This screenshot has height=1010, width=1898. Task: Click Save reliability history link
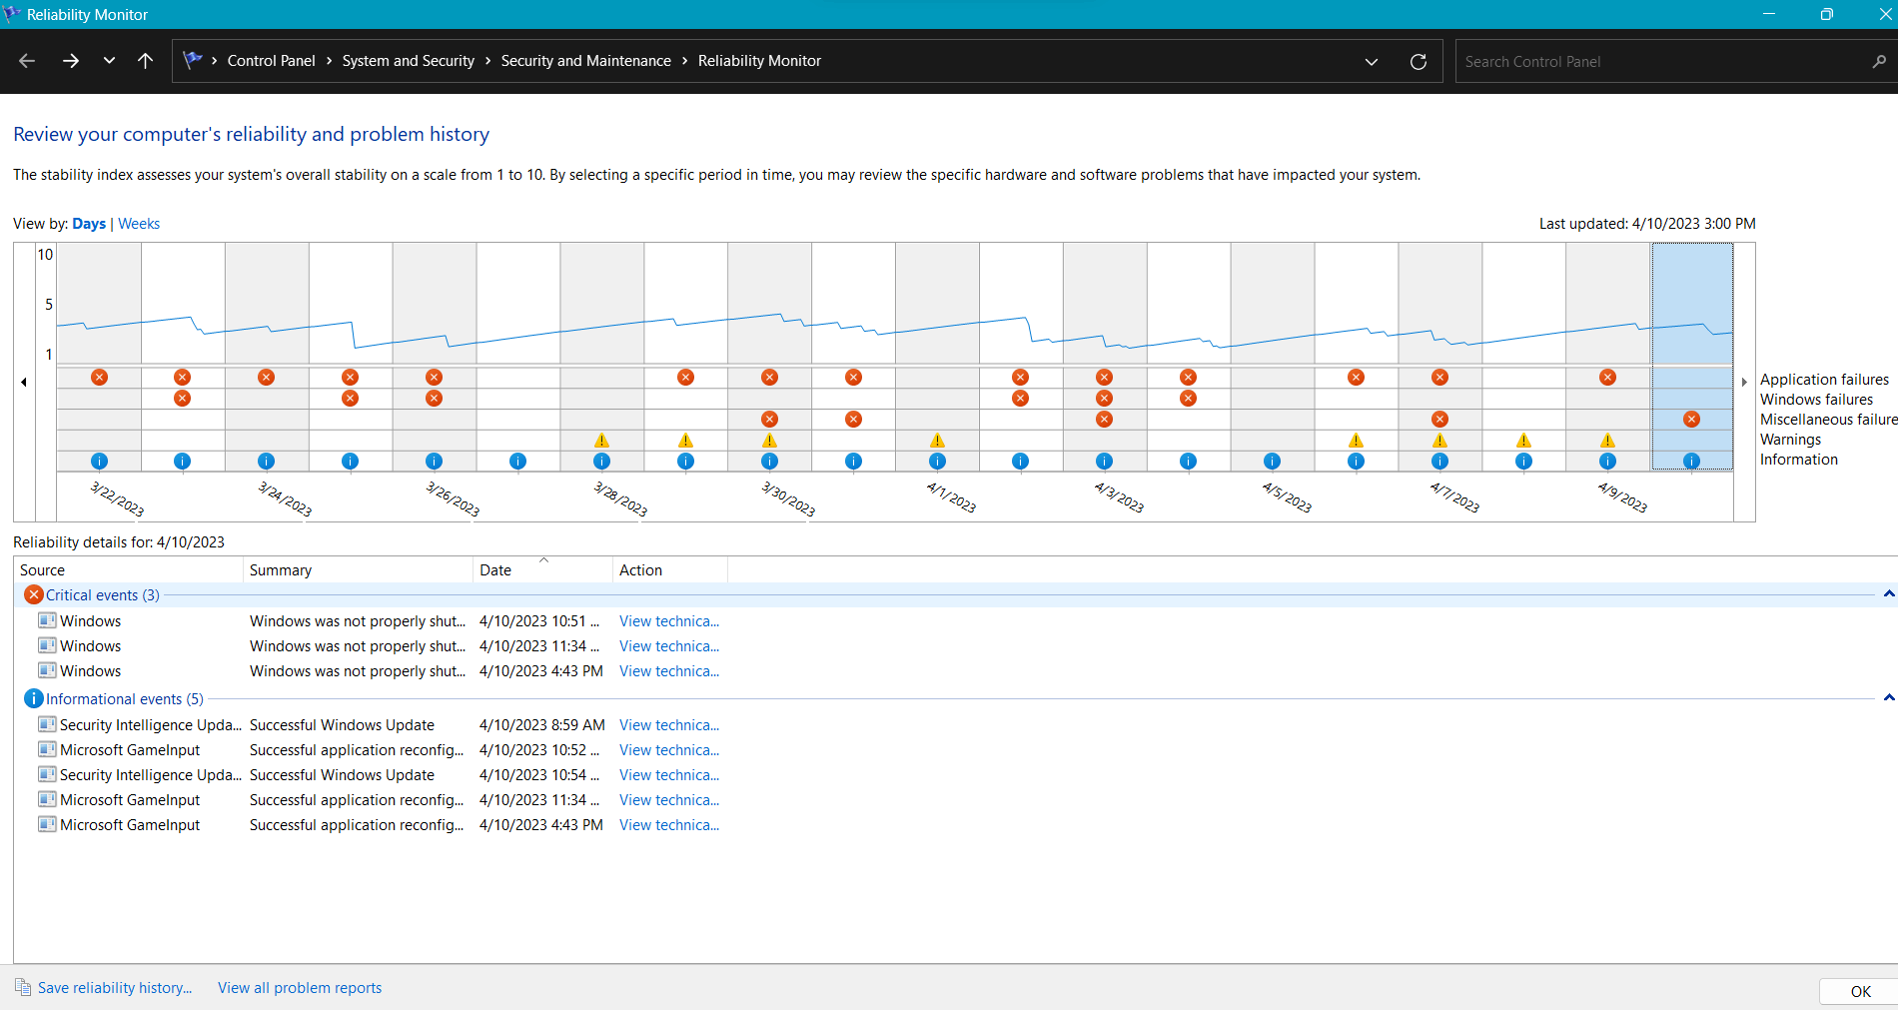(x=115, y=988)
